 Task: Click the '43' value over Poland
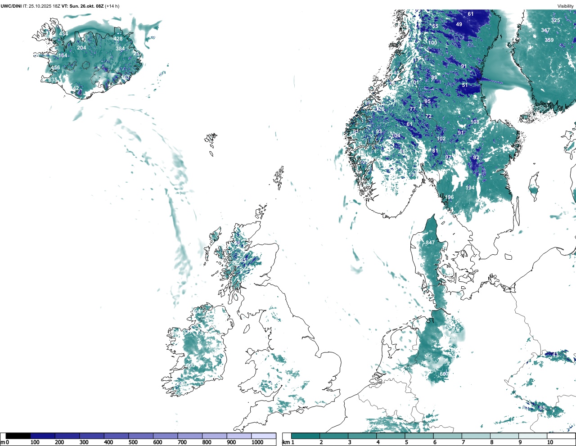[555, 354]
